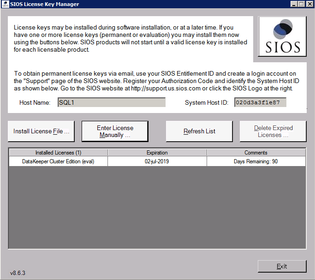Click Install License File button
This screenshot has width=315, height=280.
coord(41,131)
